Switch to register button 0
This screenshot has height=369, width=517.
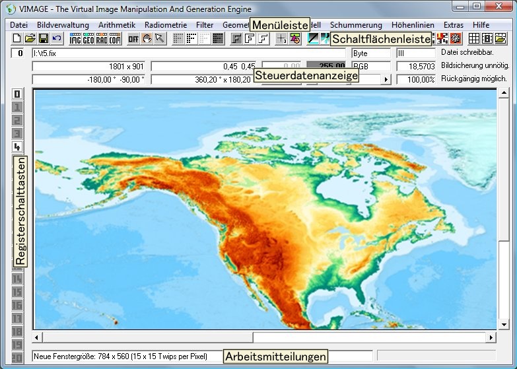pyautogui.click(x=18, y=94)
